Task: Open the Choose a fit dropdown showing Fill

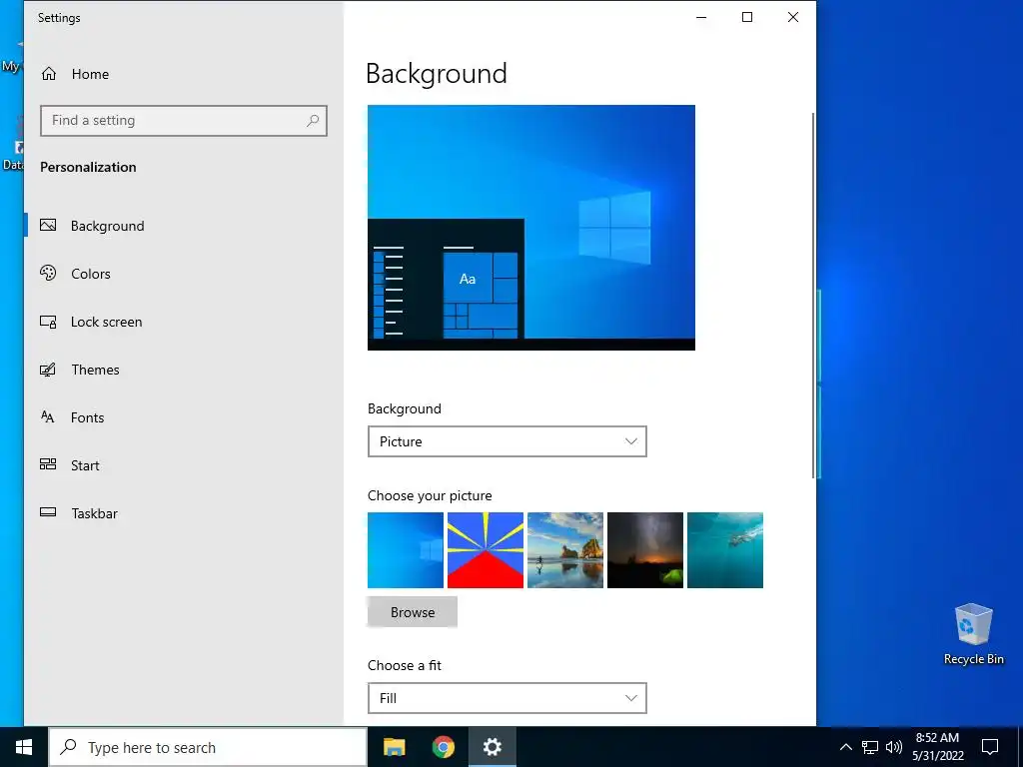Action: pos(507,698)
